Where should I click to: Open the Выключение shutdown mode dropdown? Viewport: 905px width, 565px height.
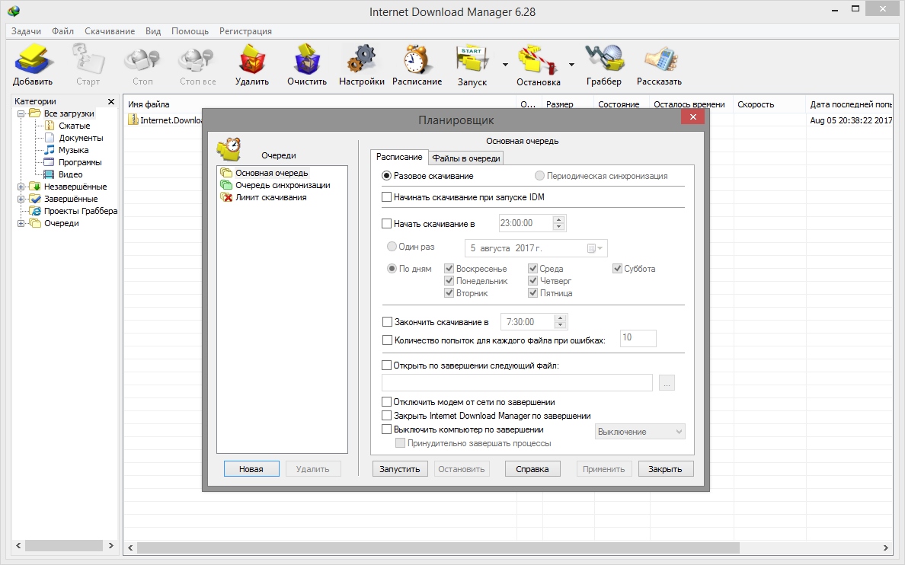click(640, 432)
